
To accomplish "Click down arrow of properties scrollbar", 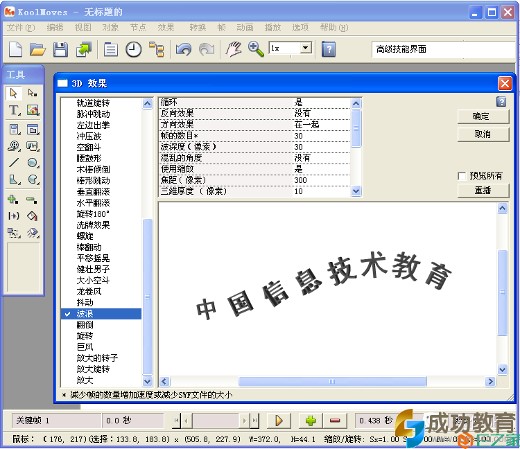I will coord(356,191).
